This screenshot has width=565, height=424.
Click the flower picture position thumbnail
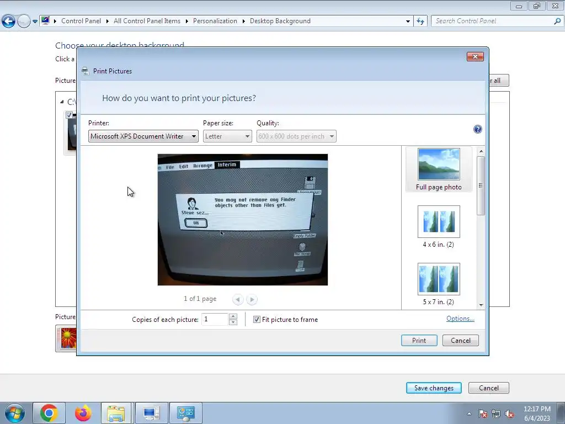point(68,338)
